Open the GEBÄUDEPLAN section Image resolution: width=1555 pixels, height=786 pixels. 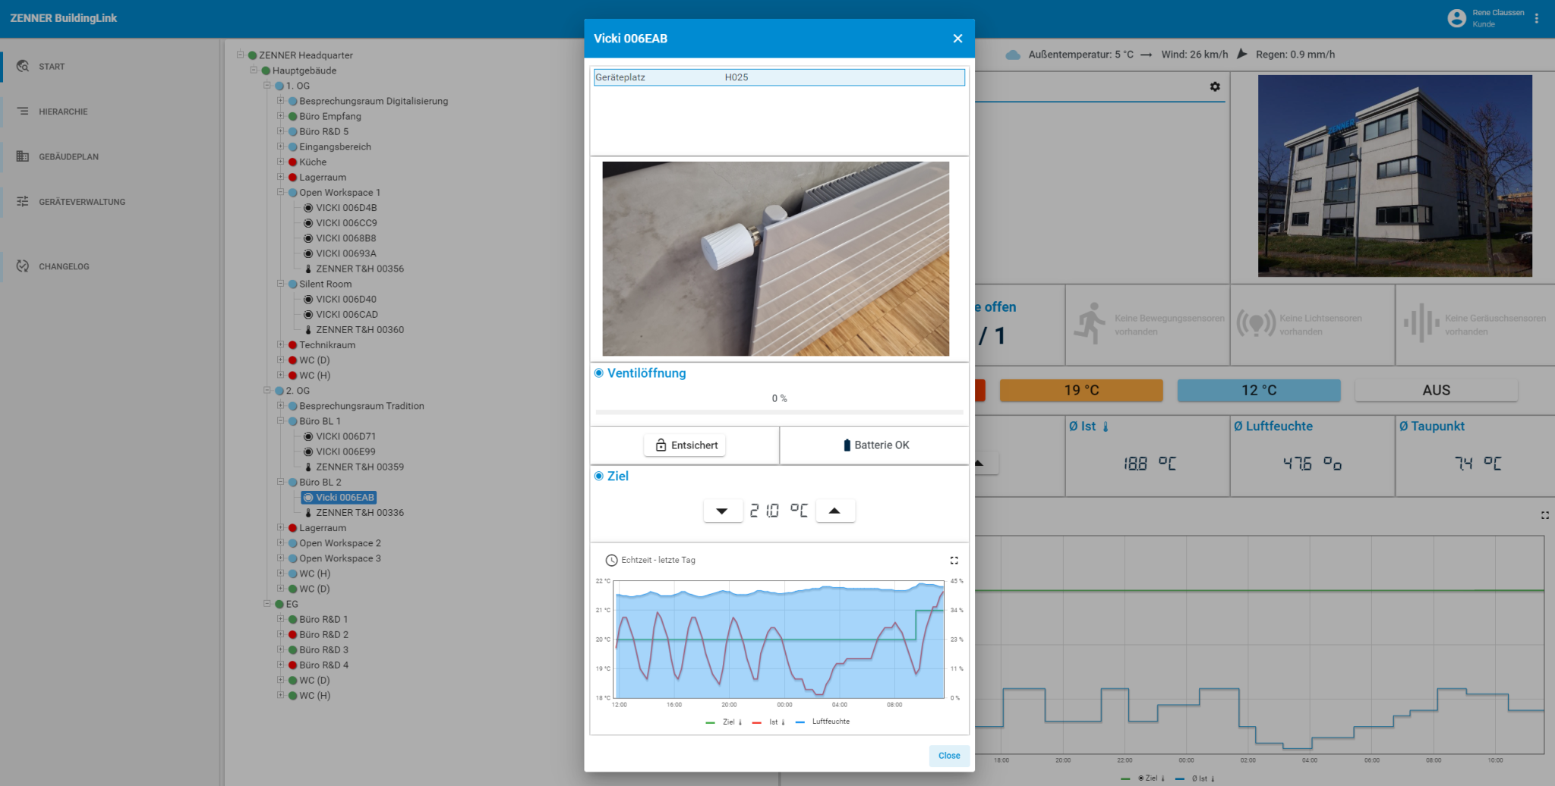(x=68, y=156)
